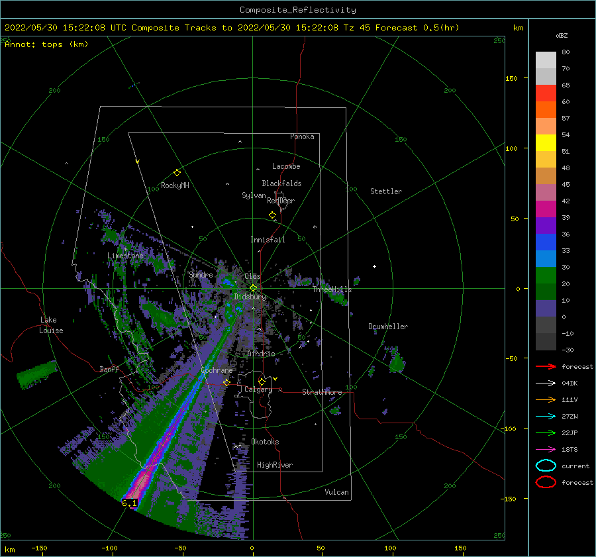Screen dimensions: 596x557
Task: Click the Vulcan label
Action: pos(336,492)
